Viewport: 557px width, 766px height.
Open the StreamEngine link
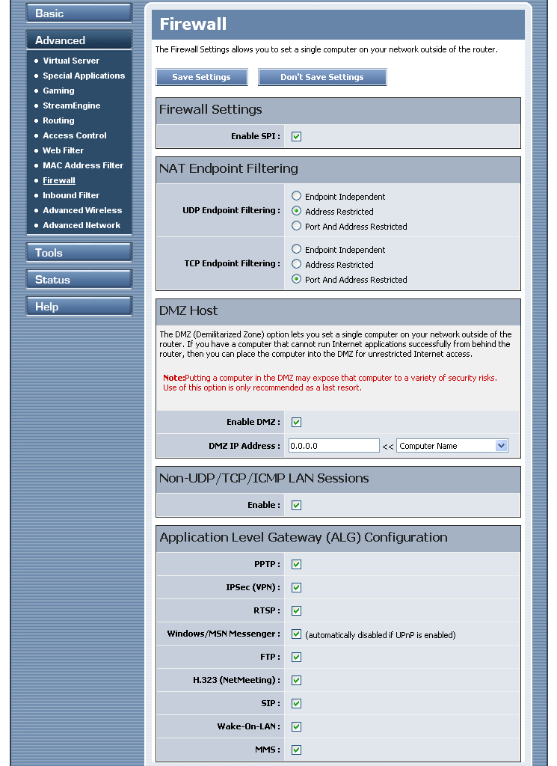[71, 105]
